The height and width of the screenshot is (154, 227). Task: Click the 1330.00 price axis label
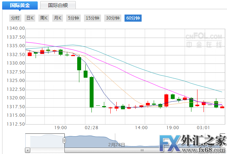click(x=16, y=63)
